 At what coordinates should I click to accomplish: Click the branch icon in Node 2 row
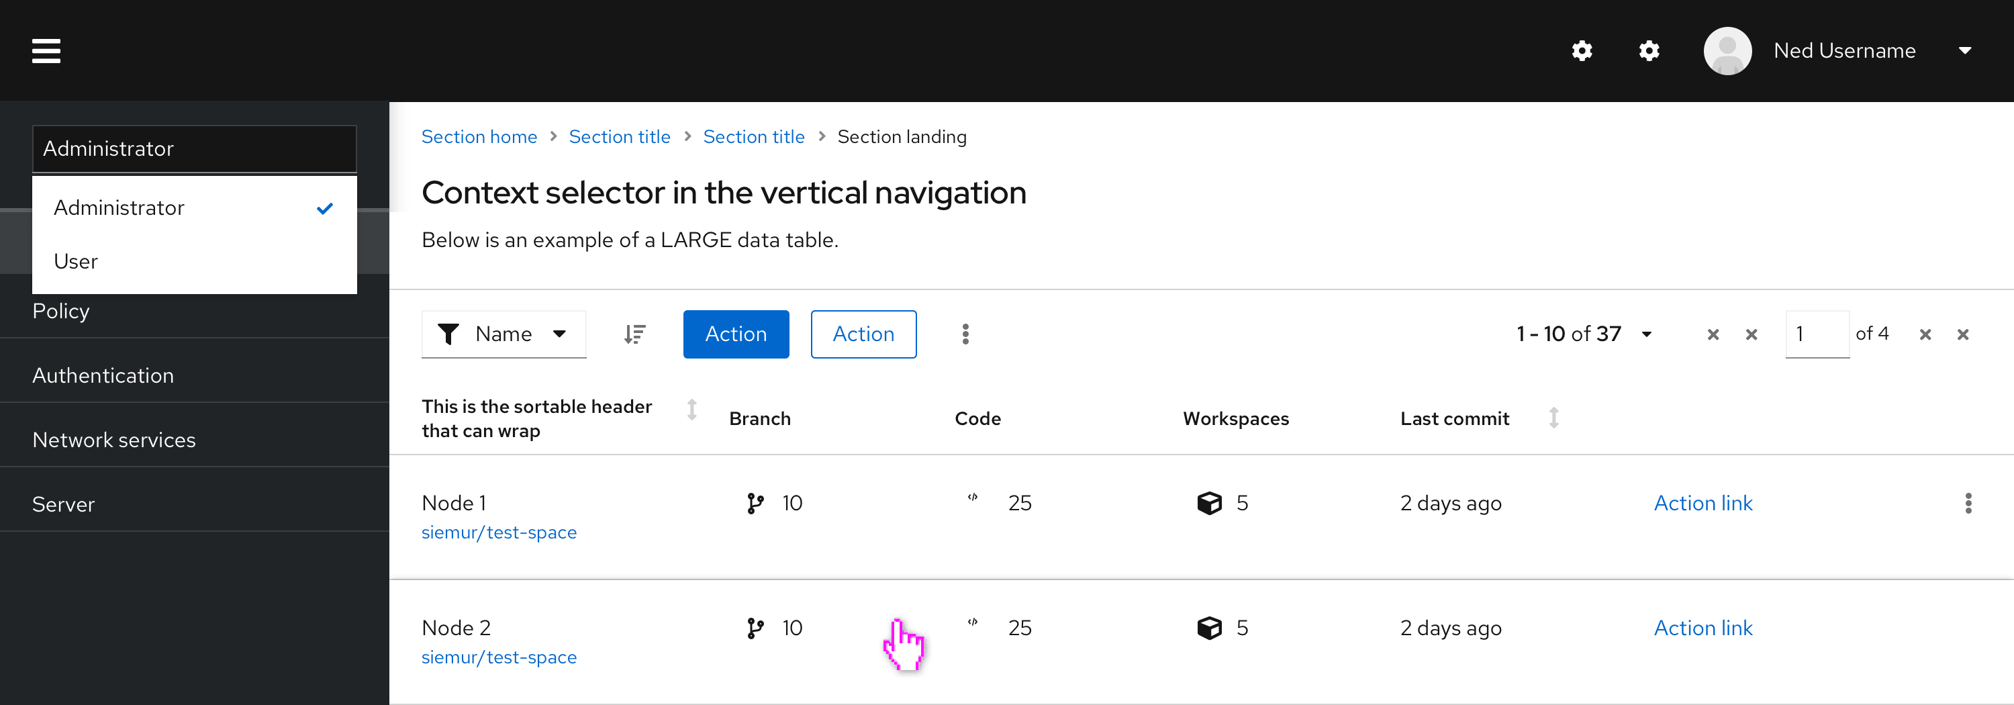coord(755,628)
